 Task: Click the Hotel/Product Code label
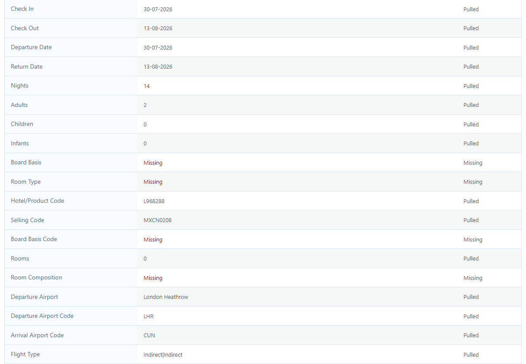38,201
